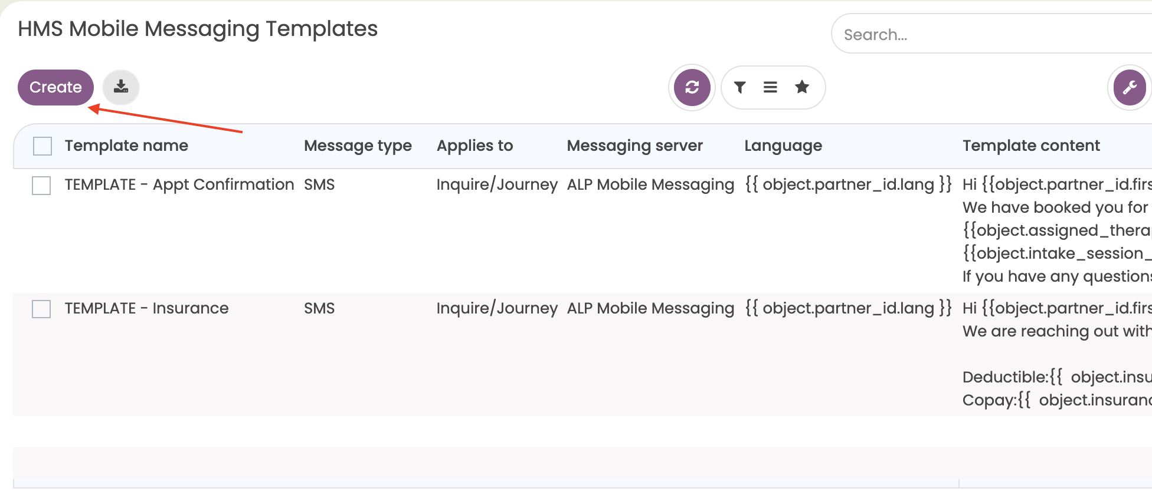
Task: Click the wrench settings icon
Action: click(x=1129, y=87)
